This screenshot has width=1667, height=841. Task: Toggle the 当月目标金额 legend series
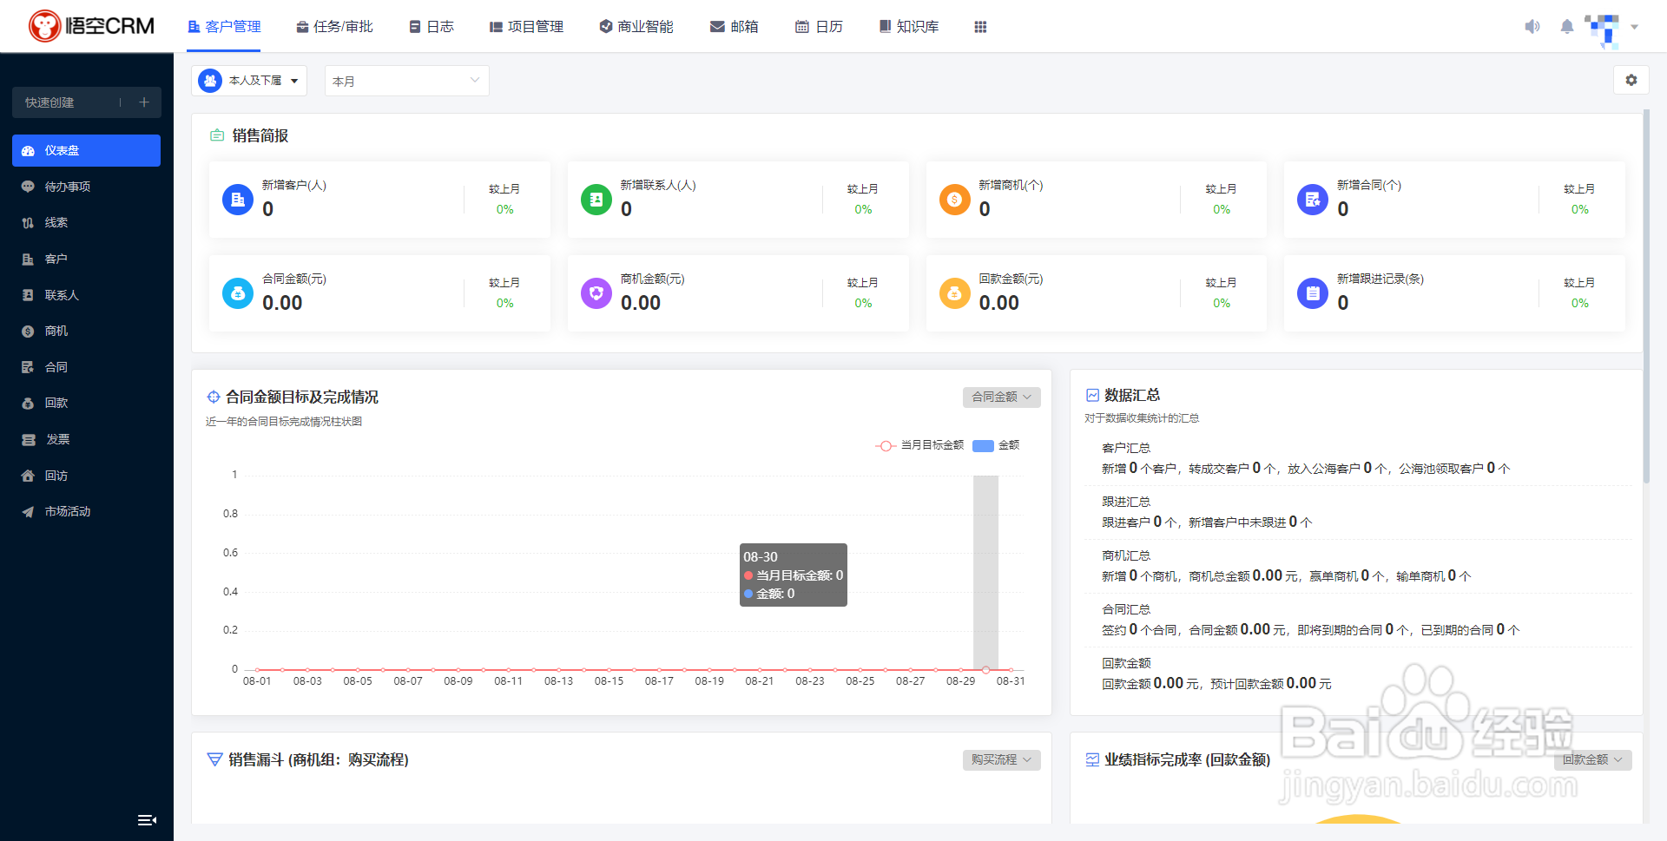click(920, 445)
